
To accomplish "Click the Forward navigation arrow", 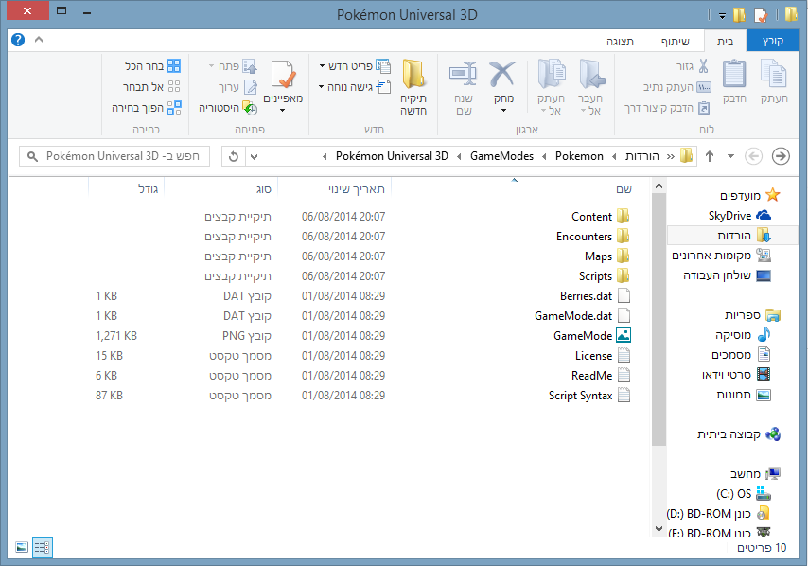I will click(781, 156).
